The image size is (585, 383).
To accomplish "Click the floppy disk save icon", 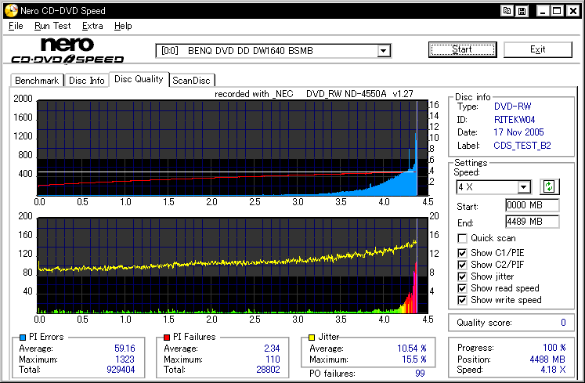I will (522, 11).
